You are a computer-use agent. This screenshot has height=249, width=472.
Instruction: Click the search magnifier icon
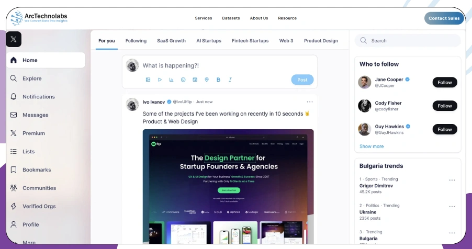click(364, 40)
